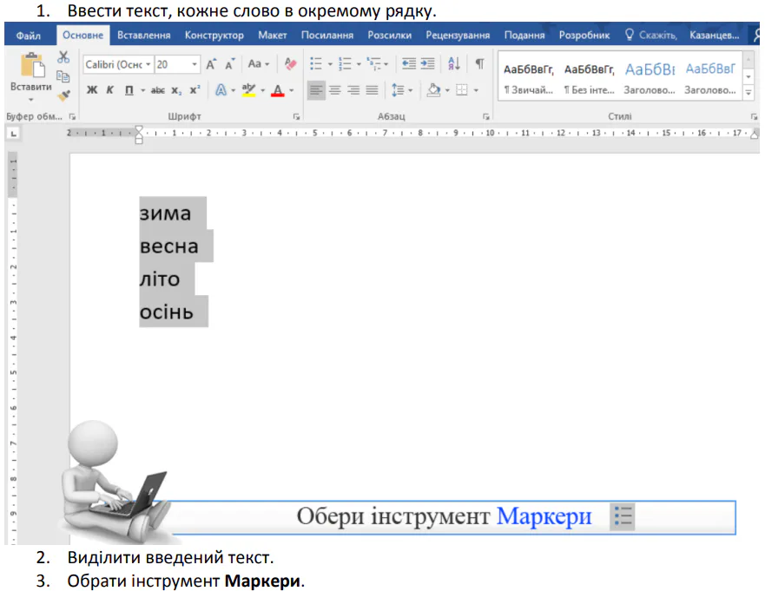Apply the Звичайний style
Image resolution: width=765 pixels, height=591 pixels.
coord(527,78)
